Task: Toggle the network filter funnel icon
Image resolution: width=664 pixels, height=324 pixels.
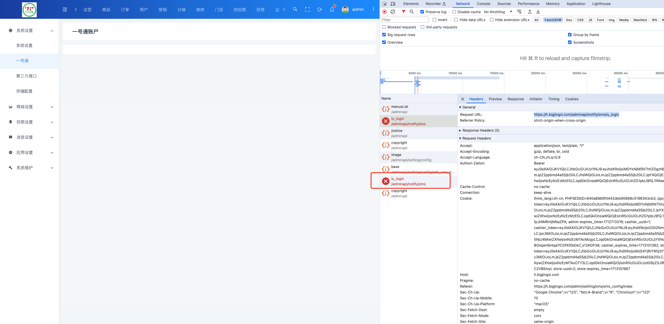Action: pos(404,12)
